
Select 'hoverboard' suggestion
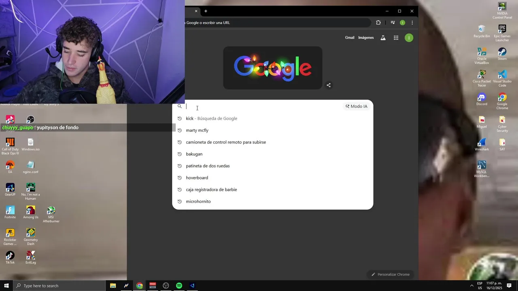[273, 178]
